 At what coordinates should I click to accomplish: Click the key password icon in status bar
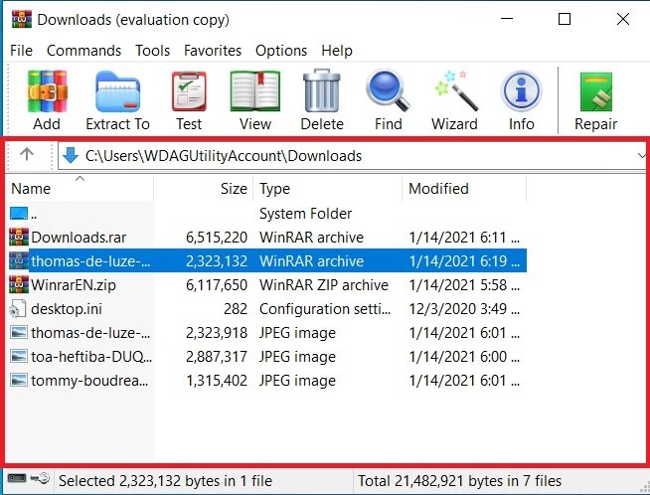(x=41, y=479)
